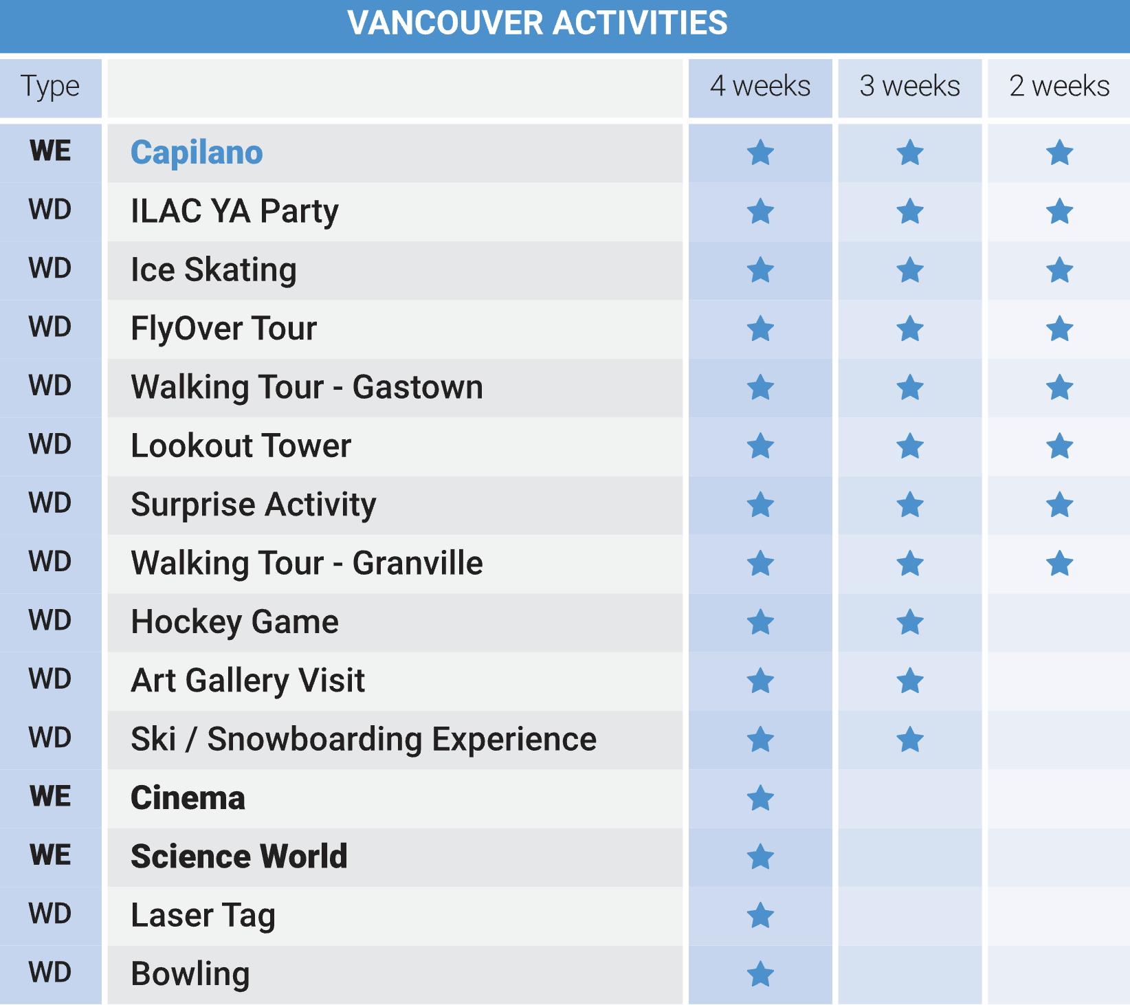Screen dimensions: 1130x1005
Task: Click the Walking Tour - Granville 2 weeks star
Action: [x=1059, y=564]
